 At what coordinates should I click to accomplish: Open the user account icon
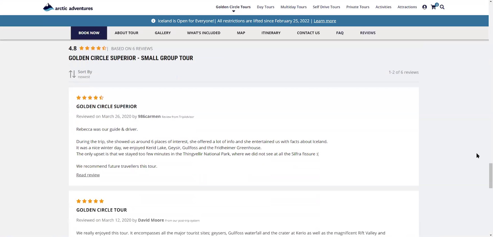coord(424,7)
